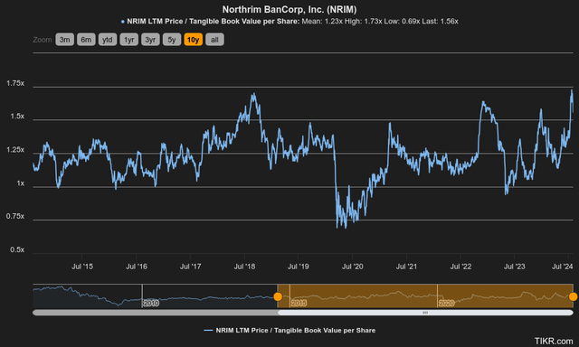Set zoom range to 3m

point(64,40)
